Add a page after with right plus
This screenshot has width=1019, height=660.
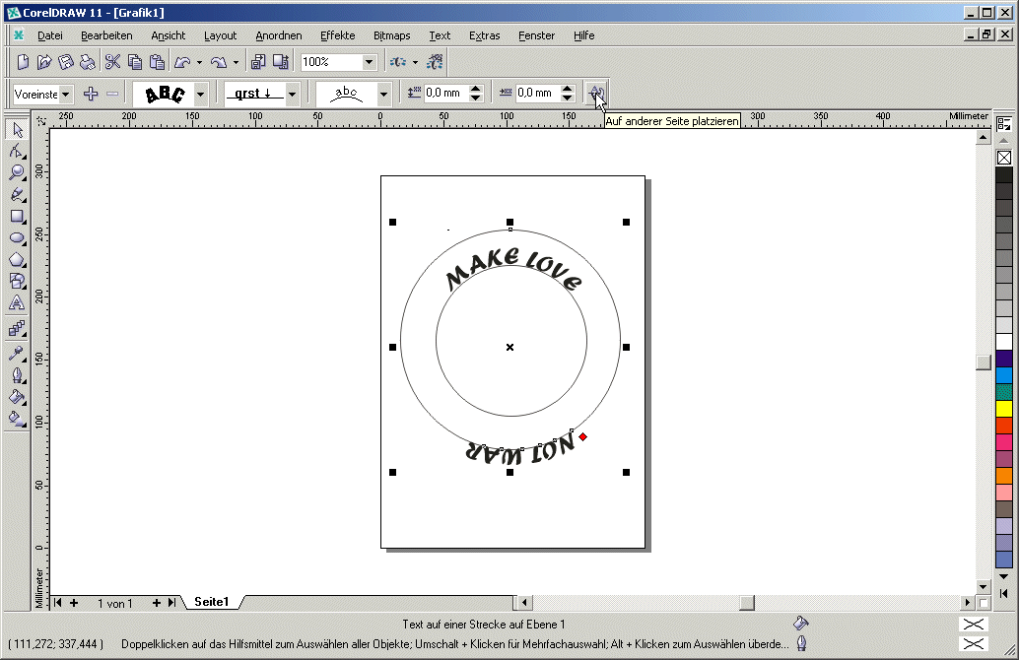click(x=156, y=603)
